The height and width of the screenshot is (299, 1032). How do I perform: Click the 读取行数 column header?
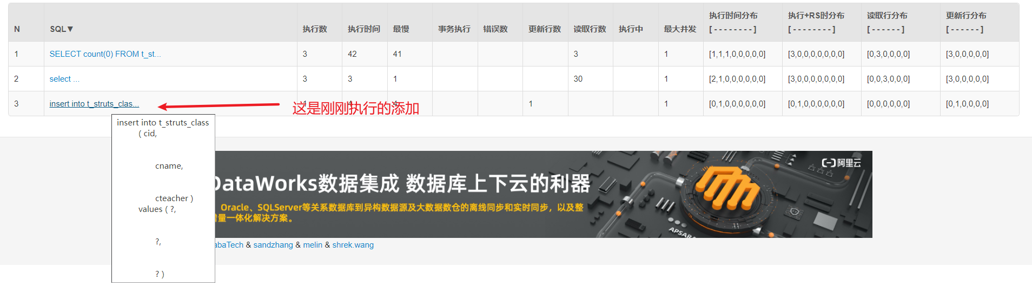590,29
